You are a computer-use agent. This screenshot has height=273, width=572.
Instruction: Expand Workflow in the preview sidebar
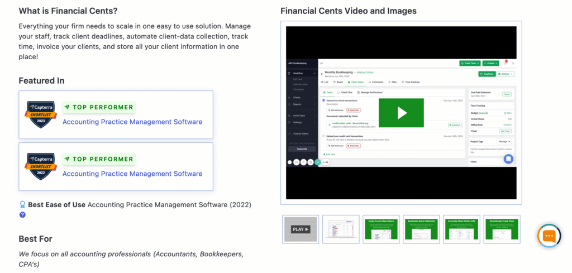pyautogui.click(x=302, y=73)
